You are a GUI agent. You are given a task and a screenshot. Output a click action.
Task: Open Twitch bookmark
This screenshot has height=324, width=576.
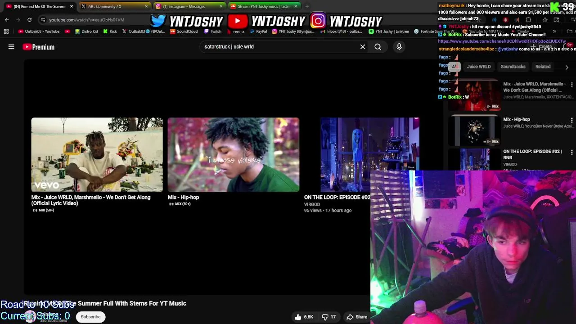(x=213, y=31)
